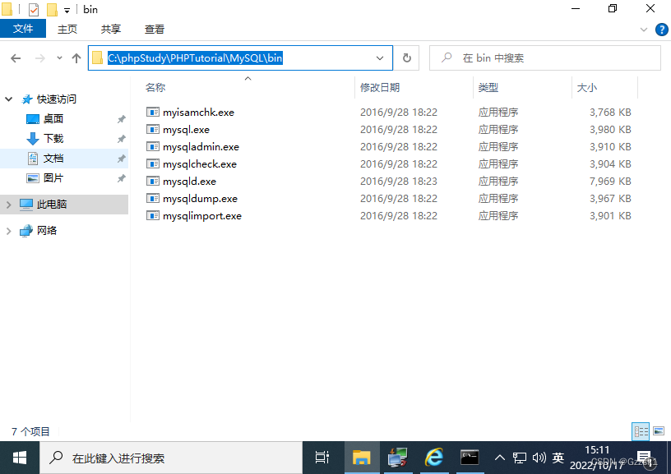Click the size 7,969 KB cell
This screenshot has height=474, width=671.
point(610,182)
